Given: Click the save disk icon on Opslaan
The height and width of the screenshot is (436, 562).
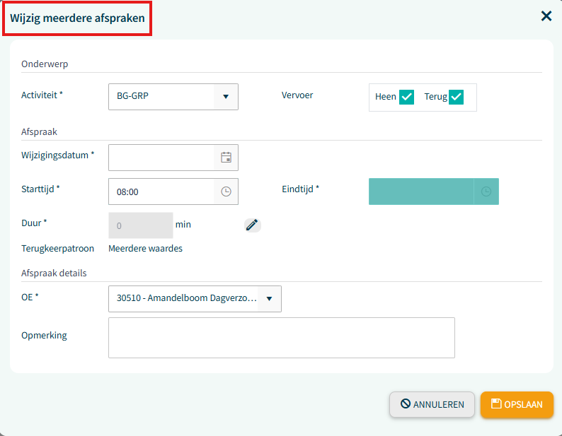Looking at the screenshot, I should click(x=496, y=403).
